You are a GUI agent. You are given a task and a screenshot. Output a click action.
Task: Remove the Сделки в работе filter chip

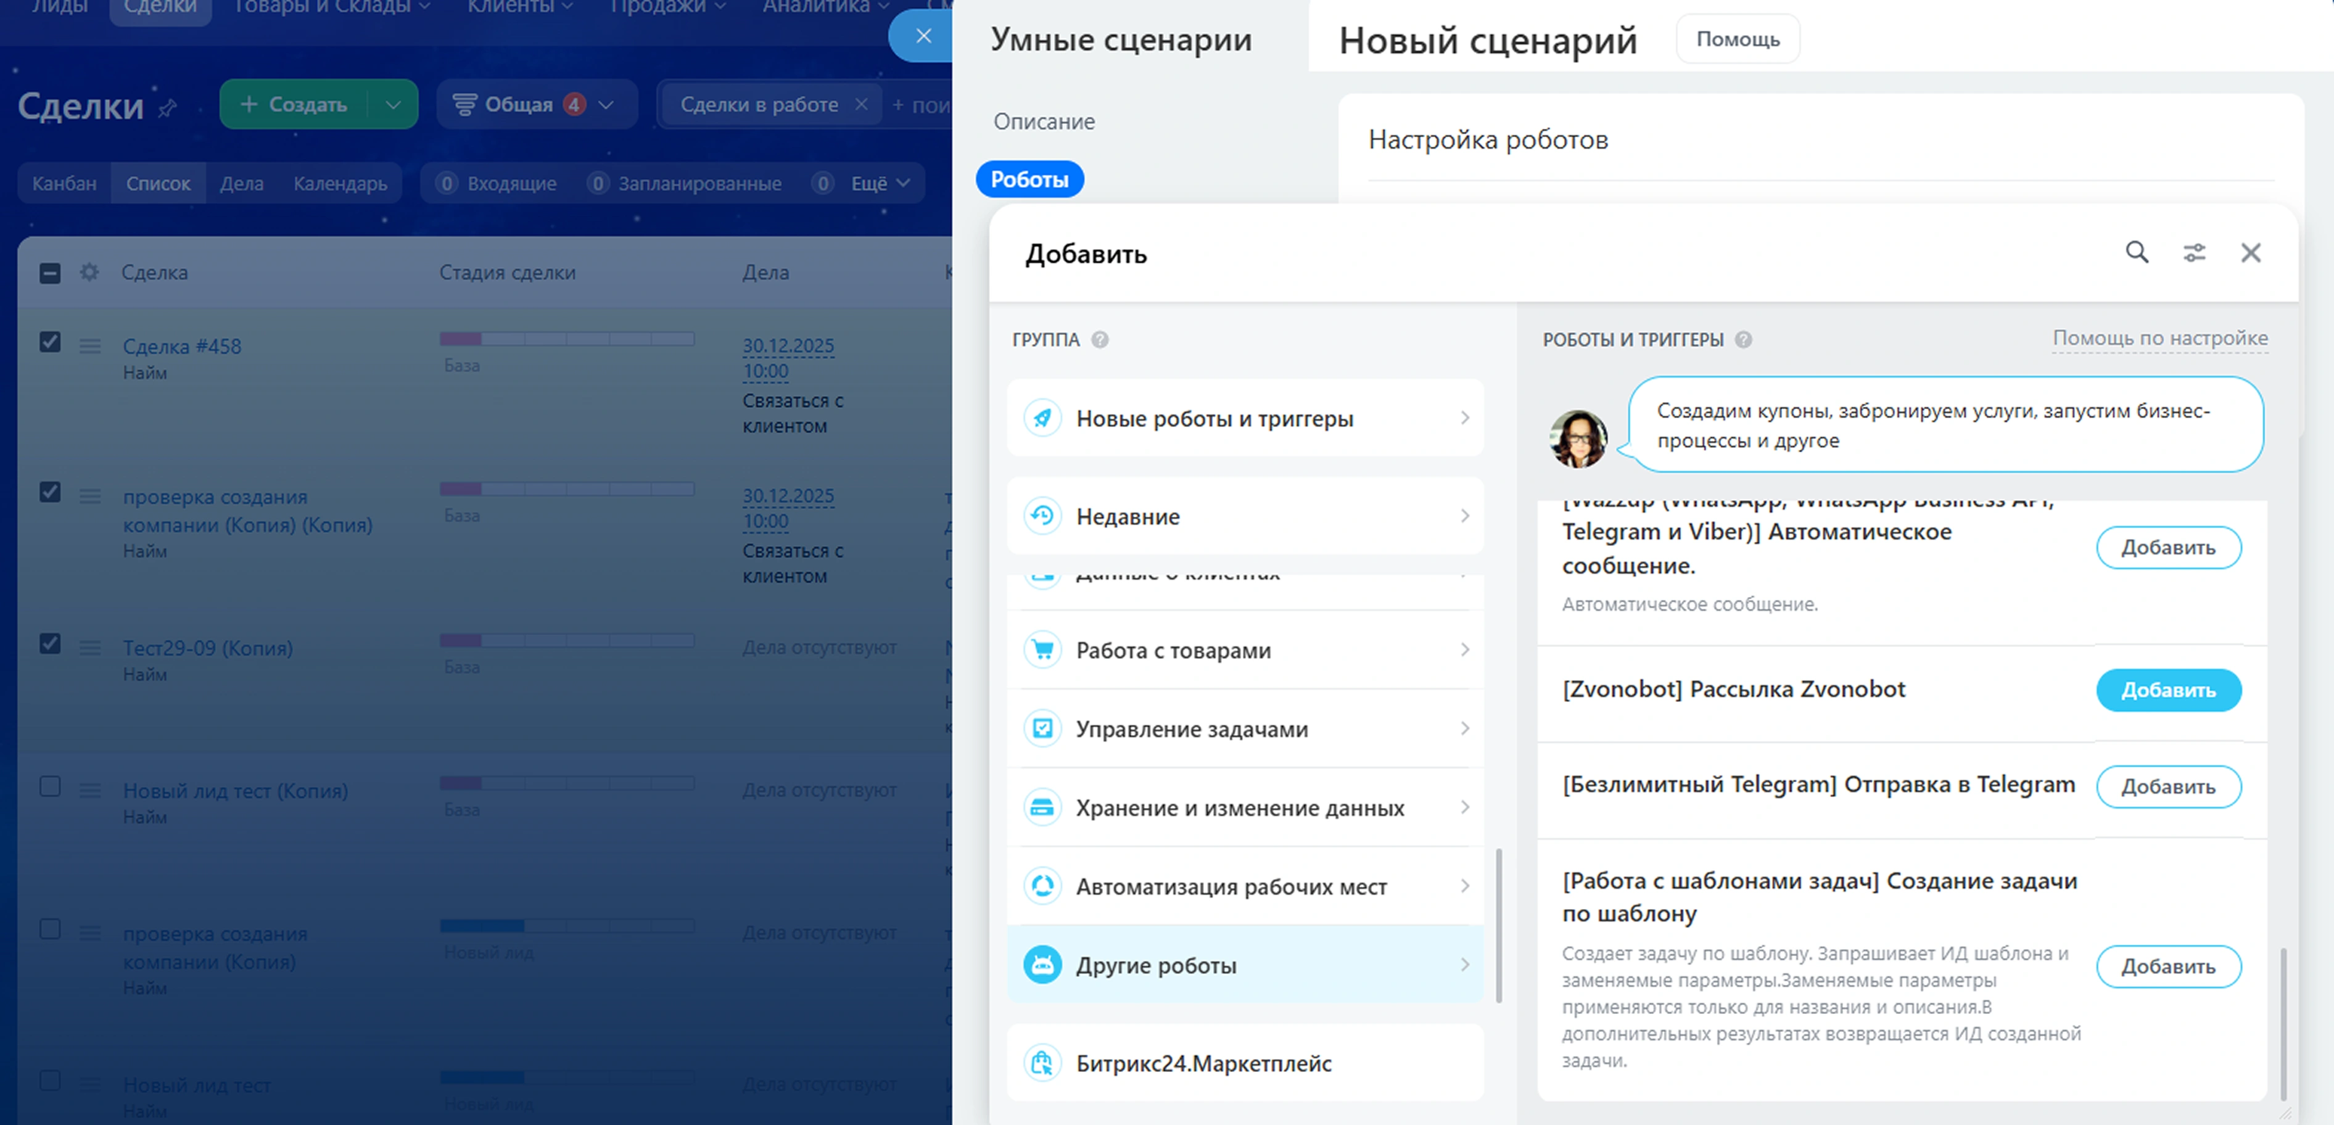coord(860,104)
